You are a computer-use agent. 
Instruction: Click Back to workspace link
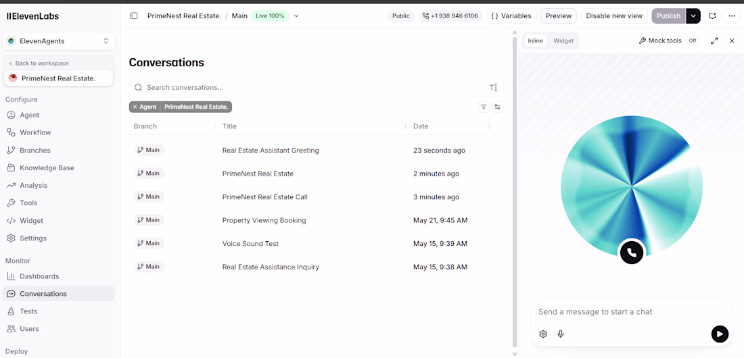[x=39, y=63]
